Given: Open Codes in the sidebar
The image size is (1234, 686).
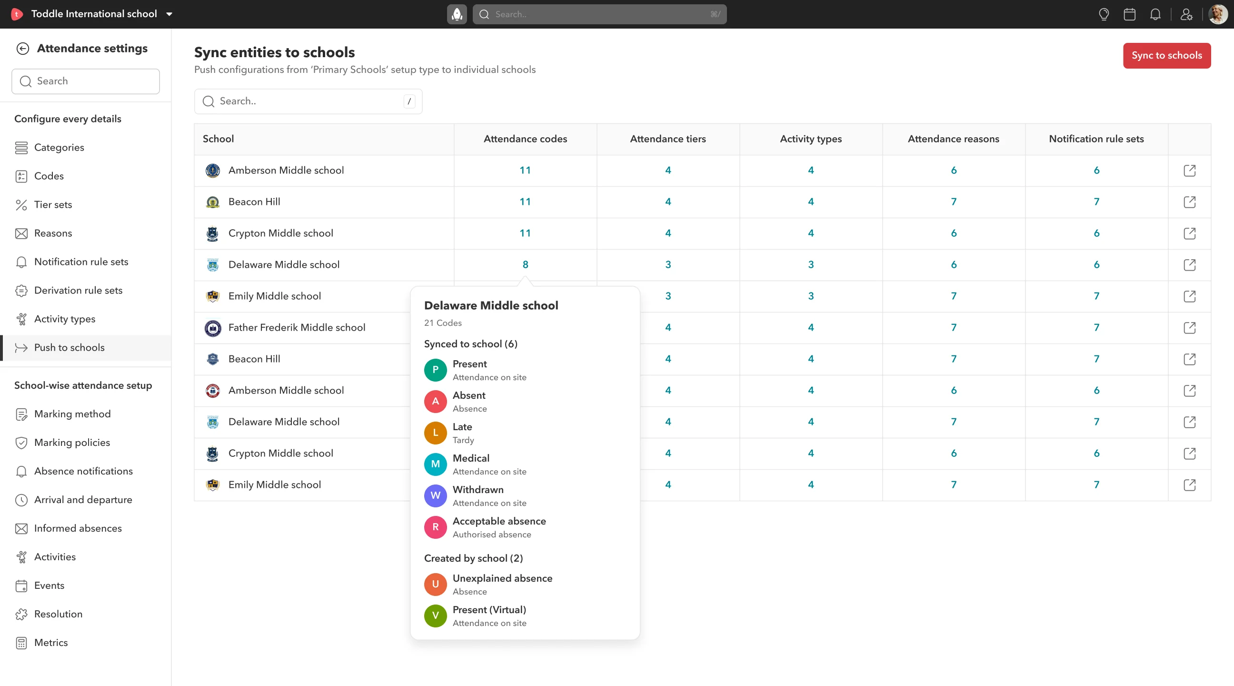Looking at the screenshot, I should point(86,176).
